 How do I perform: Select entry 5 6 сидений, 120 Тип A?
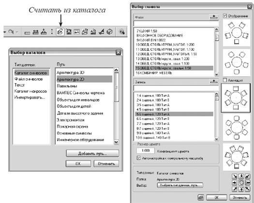click(x=174, y=114)
